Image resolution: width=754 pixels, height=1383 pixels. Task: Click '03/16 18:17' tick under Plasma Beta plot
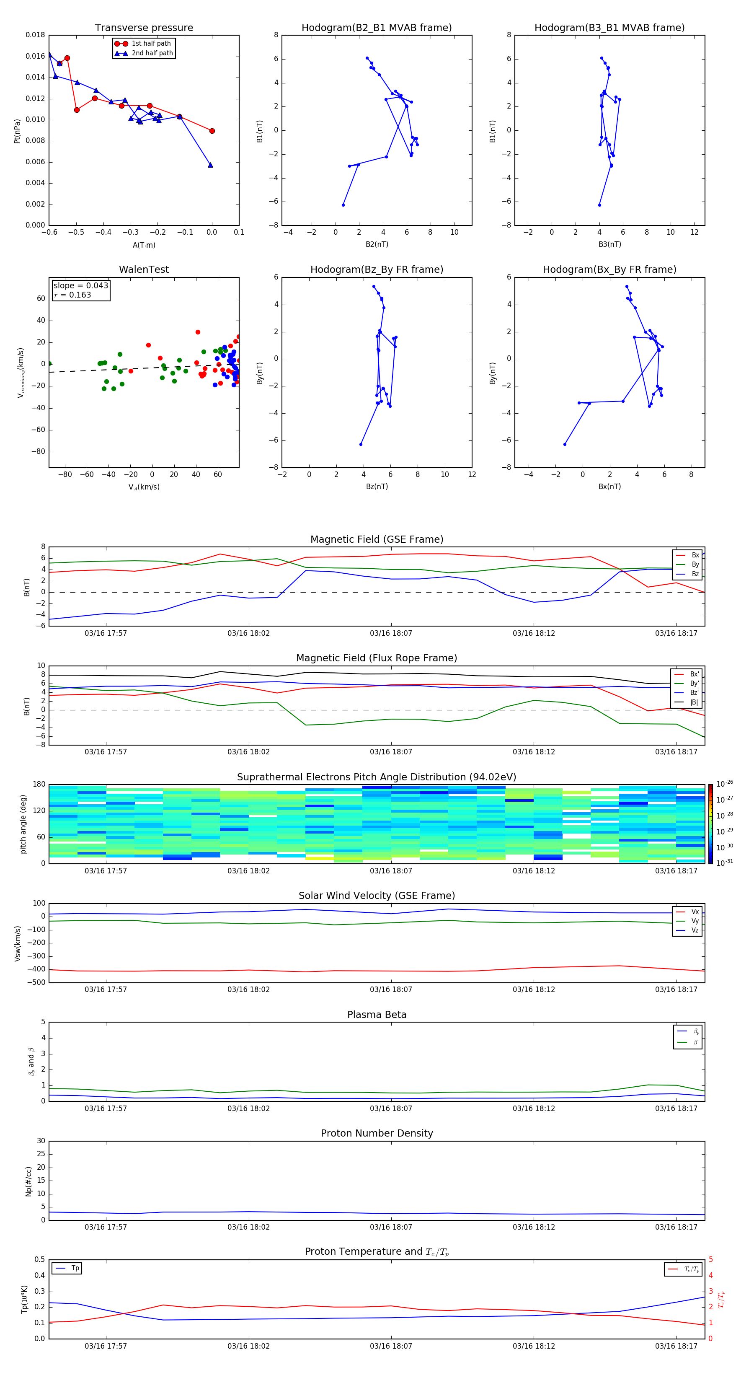676,1108
